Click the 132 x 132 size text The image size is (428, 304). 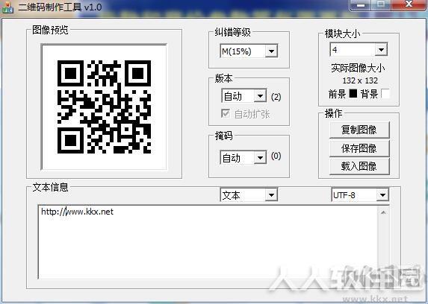coord(360,80)
